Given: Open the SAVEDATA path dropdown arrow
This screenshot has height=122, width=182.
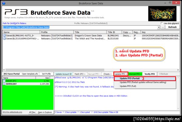Looking at the screenshot, I should pos(159,27).
